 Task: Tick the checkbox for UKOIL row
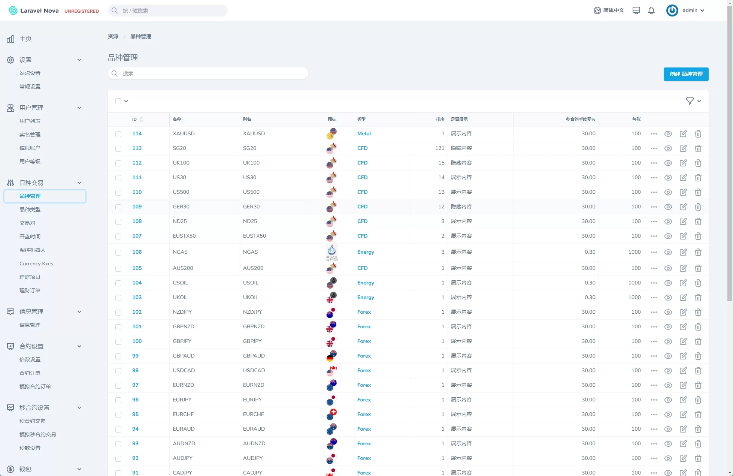coord(118,298)
